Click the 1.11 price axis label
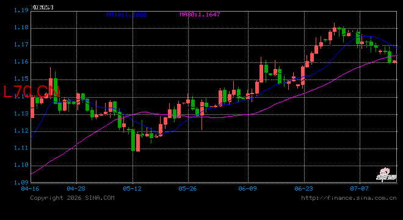The width and height of the screenshot is (403, 220). pos(21,148)
